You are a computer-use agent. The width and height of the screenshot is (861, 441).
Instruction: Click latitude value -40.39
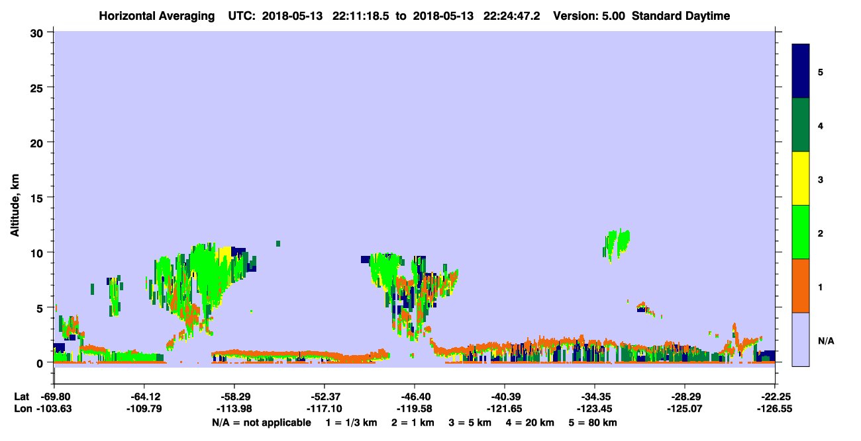coord(505,397)
